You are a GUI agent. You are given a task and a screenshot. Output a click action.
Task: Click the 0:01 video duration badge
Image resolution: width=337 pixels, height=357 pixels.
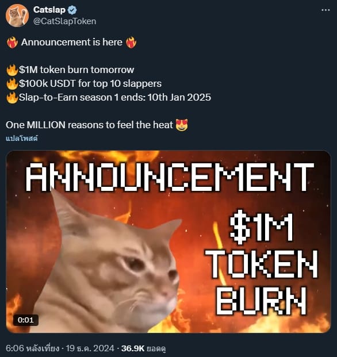(x=25, y=320)
